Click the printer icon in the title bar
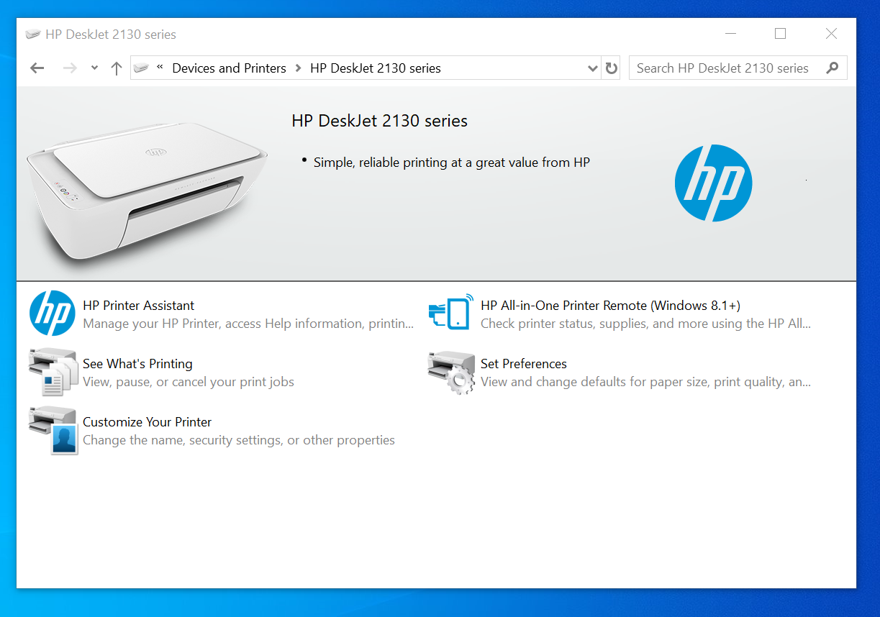 tap(32, 34)
